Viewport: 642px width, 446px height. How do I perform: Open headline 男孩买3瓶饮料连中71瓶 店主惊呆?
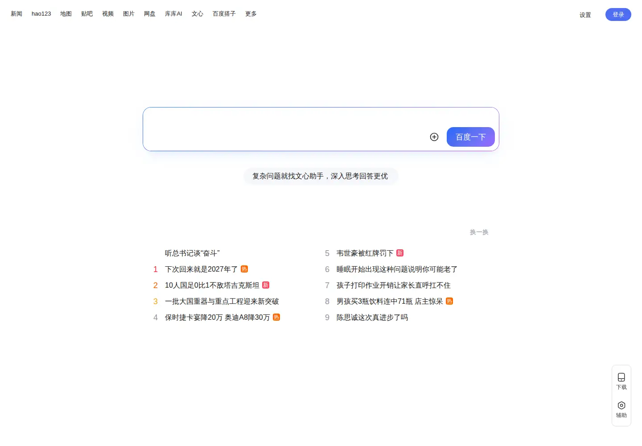point(390,301)
